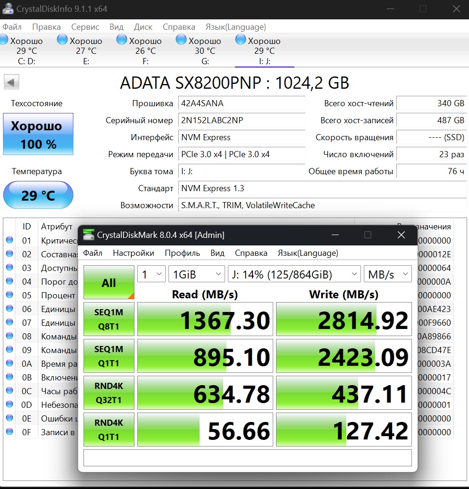This screenshot has height=489, width=469.
Task: Click the RND4K Q1T1 read result 56.66
Action: pos(205,430)
